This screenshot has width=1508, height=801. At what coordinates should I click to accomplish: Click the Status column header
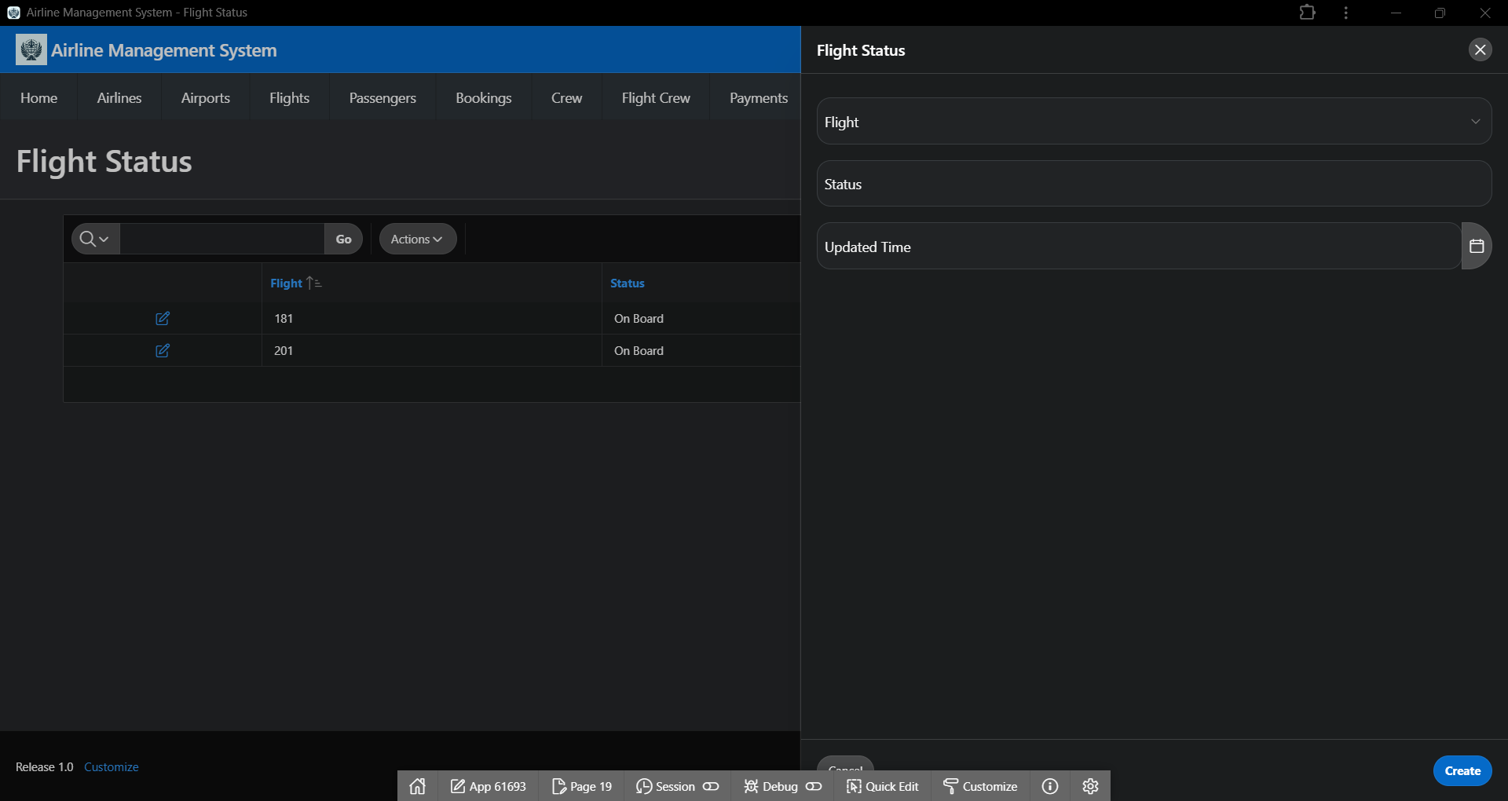click(x=627, y=283)
